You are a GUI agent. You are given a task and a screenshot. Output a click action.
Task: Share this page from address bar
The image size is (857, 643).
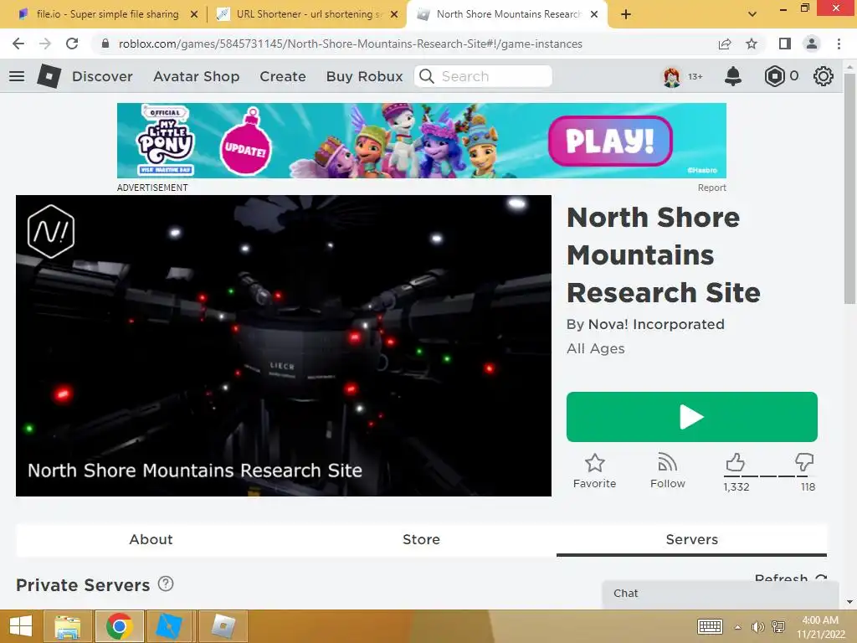[725, 44]
